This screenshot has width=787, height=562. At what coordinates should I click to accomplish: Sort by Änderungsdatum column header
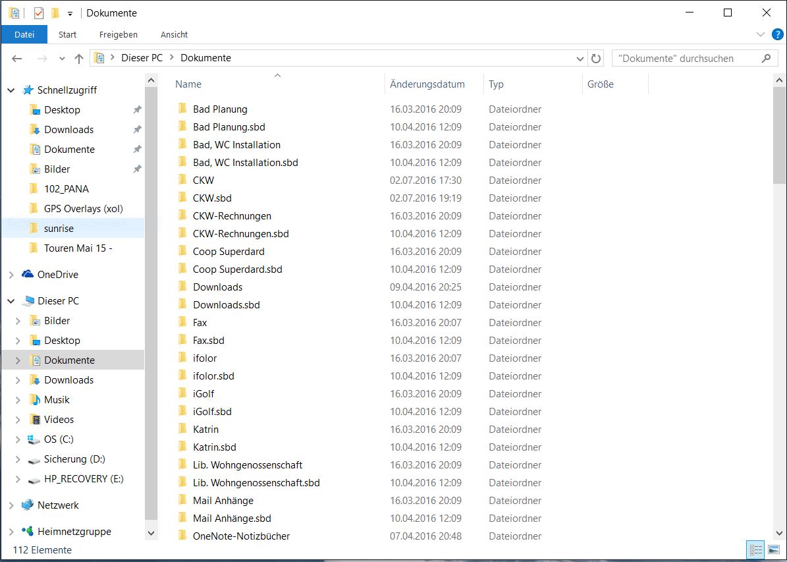(427, 84)
